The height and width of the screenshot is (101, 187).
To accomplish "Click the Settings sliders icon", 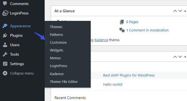I will tap(5, 64).
